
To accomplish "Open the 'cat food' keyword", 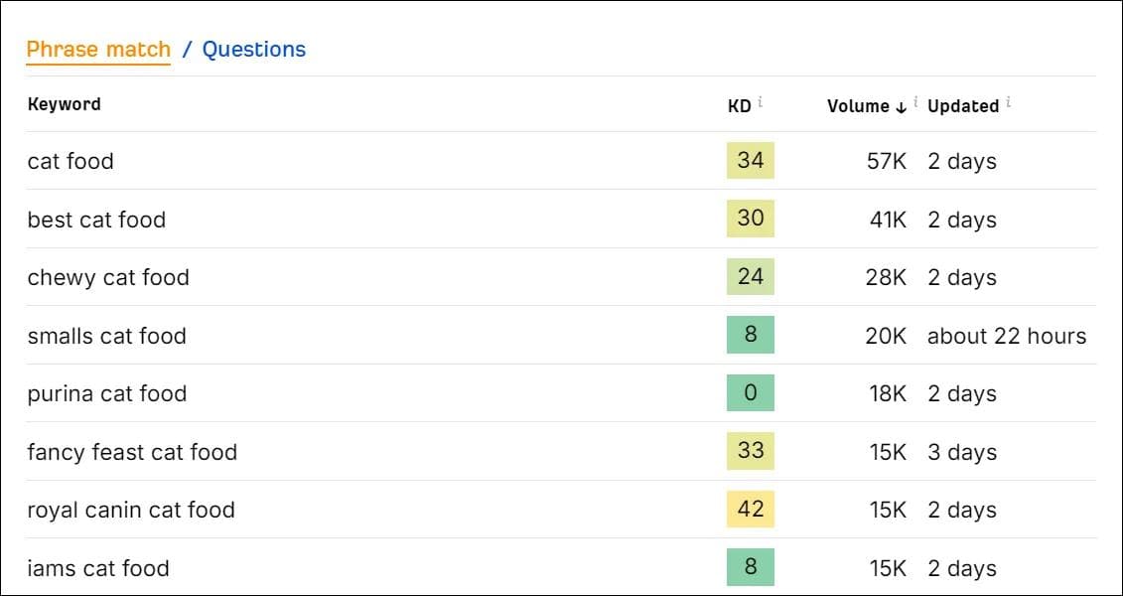I will pyautogui.click(x=70, y=161).
